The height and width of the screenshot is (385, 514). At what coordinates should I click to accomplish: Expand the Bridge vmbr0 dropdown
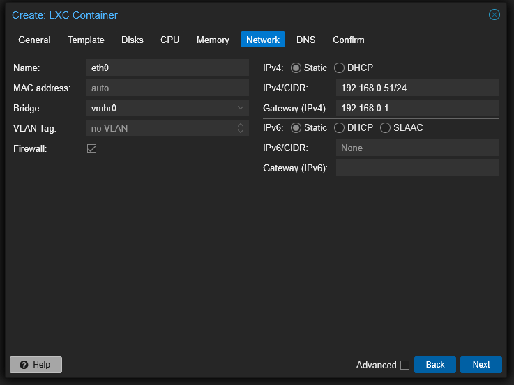click(241, 108)
